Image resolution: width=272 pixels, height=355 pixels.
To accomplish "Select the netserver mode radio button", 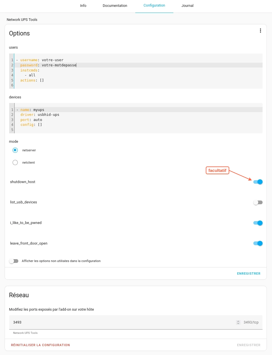I will (15, 150).
